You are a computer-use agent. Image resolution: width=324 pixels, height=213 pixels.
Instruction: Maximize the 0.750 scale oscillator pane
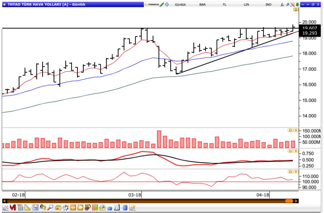[291, 151]
